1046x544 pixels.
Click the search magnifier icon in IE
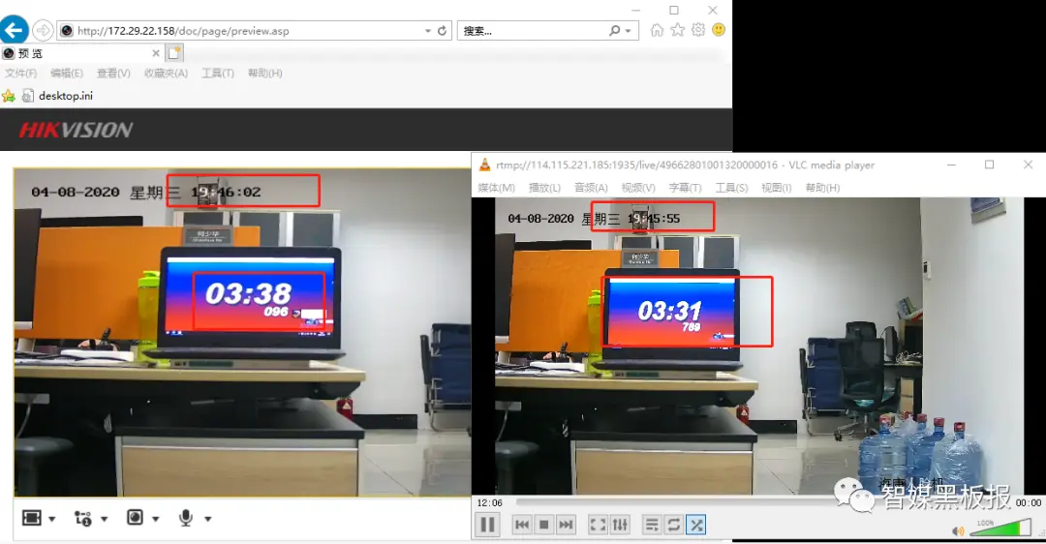click(x=614, y=31)
